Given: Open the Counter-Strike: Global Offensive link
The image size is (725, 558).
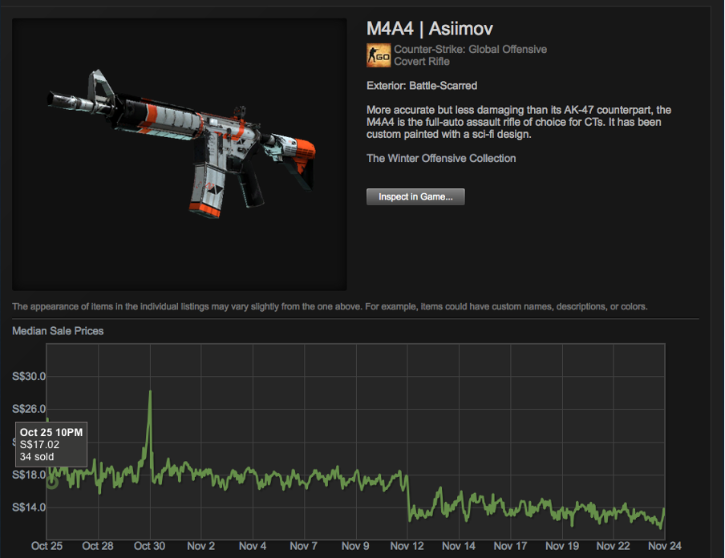Looking at the screenshot, I should [x=470, y=49].
